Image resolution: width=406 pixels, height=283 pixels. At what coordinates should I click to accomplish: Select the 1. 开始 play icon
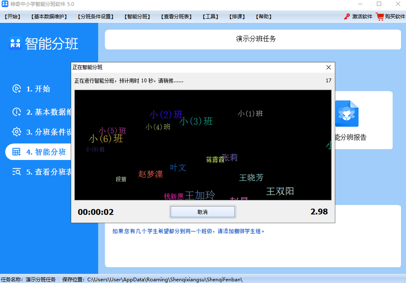pyautogui.click(x=17, y=89)
